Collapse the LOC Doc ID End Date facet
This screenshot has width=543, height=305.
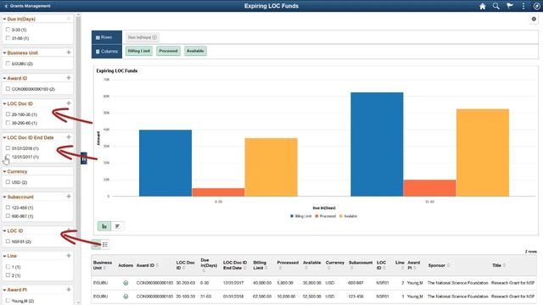(x=4, y=137)
